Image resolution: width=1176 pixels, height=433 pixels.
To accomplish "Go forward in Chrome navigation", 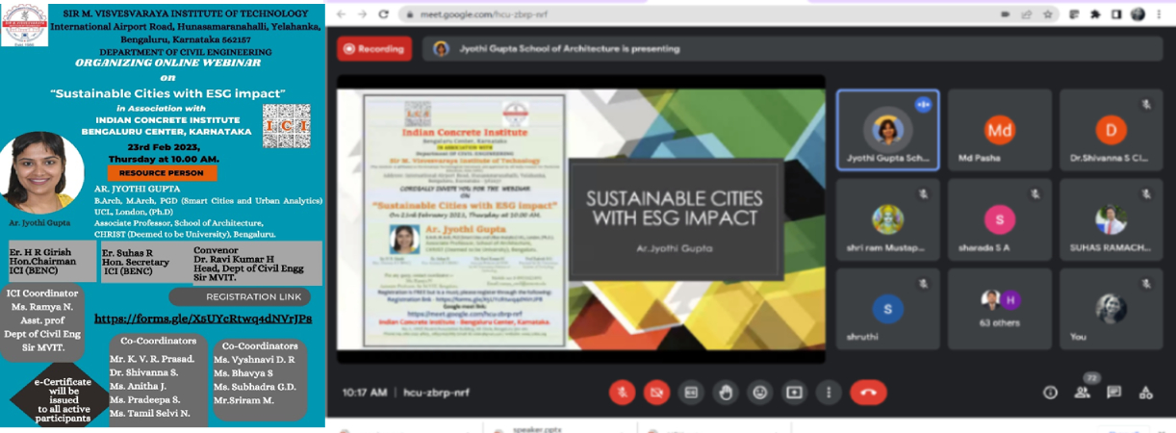I will (x=360, y=14).
